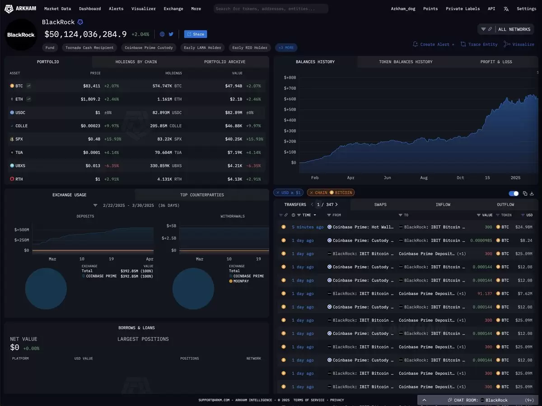
Task: Open the TOKEN BALANCES HISTORY tab
Action: [x=406, y=62]
